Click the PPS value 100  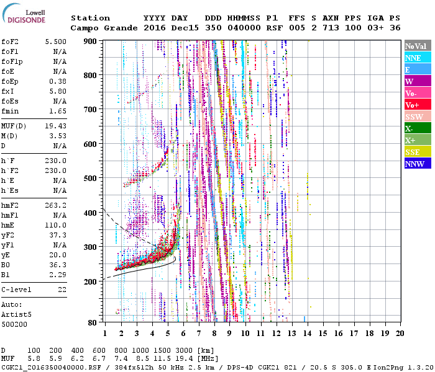pos(353,28)
